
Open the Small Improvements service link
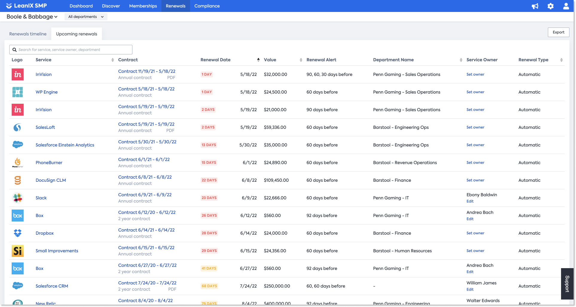coord(57,251)
